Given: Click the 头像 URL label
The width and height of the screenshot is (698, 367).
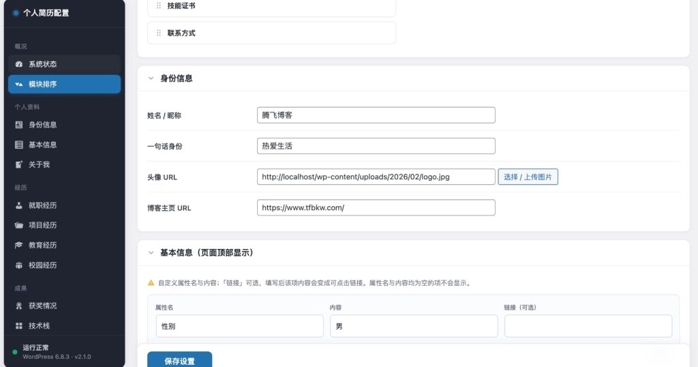Looking at the screenshot, I should pos(162,177).
